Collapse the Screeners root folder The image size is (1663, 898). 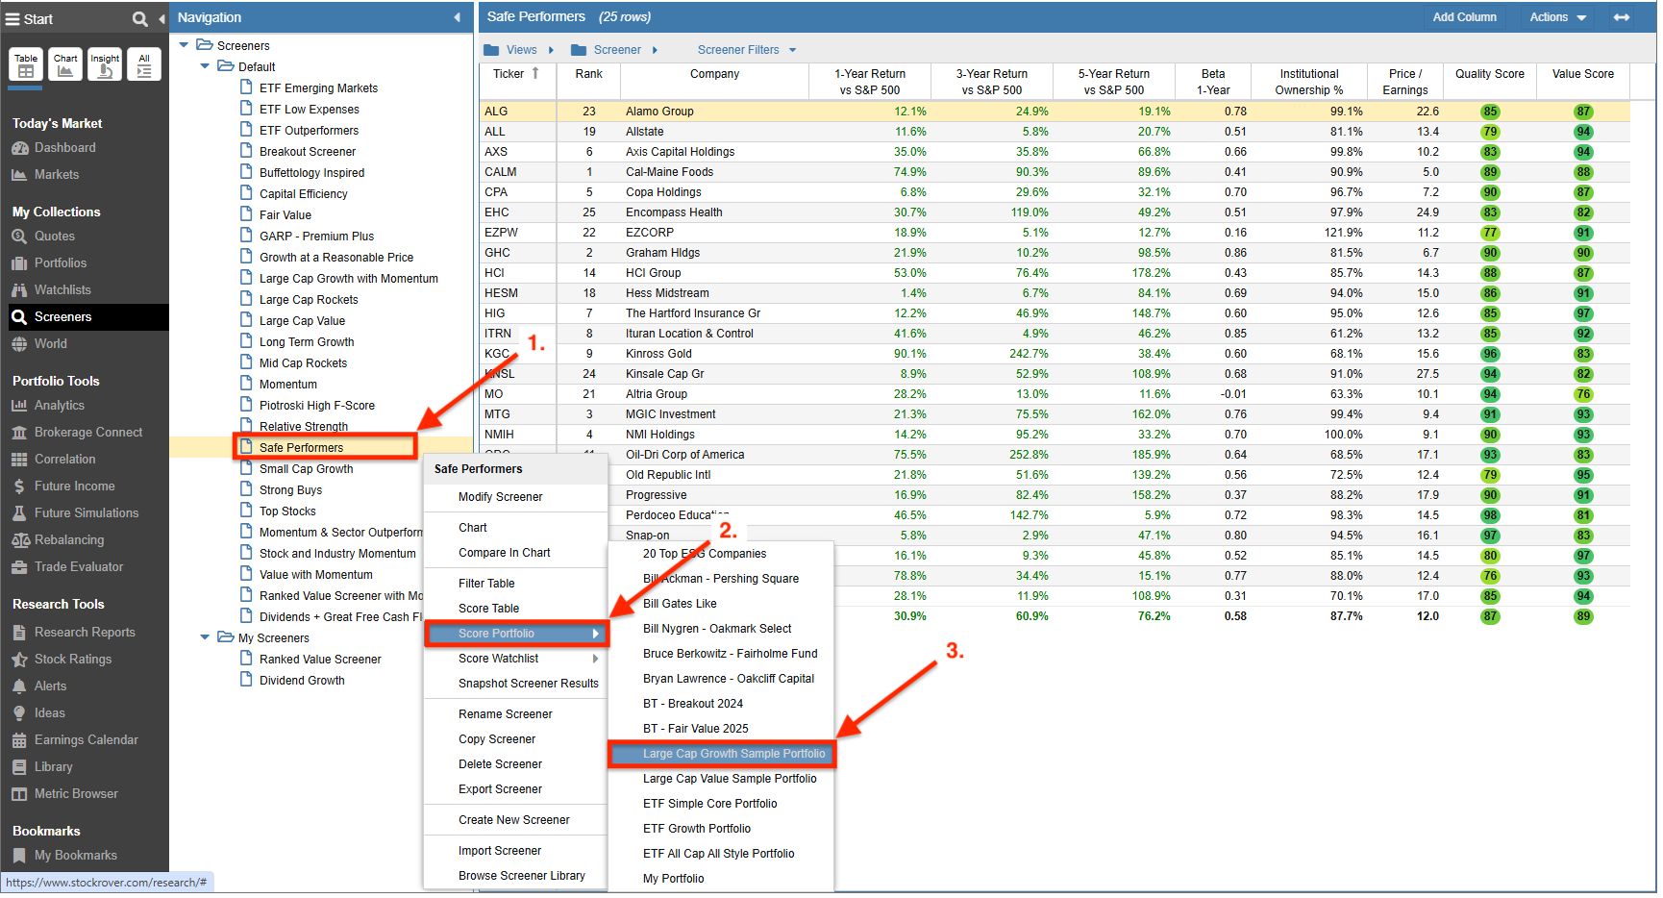[x=184, y=45]
